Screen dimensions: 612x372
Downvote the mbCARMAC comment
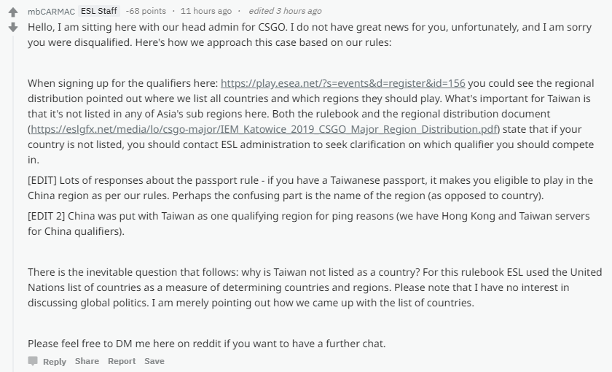tap(13, 27)
